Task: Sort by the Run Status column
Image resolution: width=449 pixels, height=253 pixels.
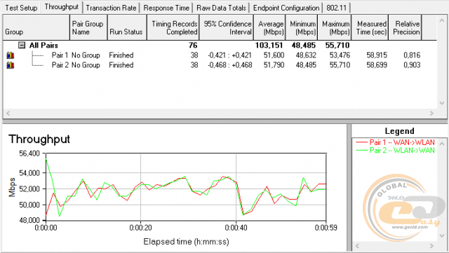Action: [x=127, y=27]
